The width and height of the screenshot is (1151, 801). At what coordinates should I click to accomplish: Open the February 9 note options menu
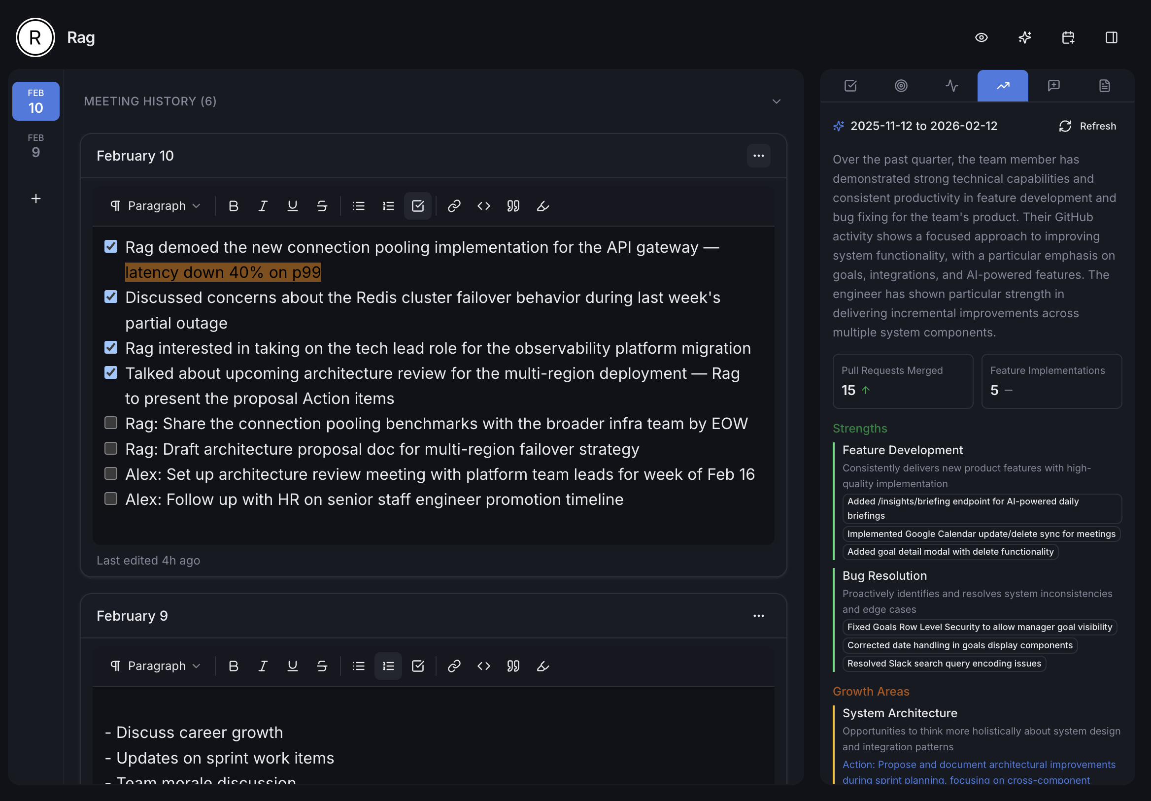(759, 616)
